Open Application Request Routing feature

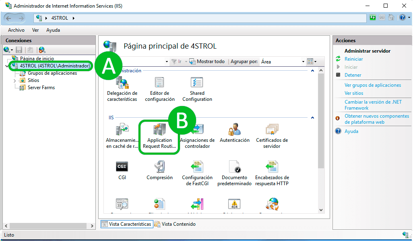(x=159, y=137)
